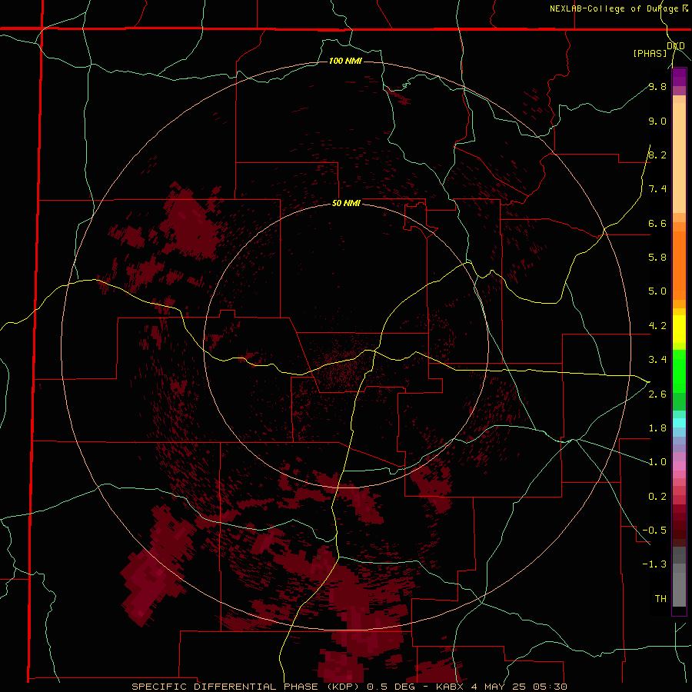
Task: Pick the cyan segment of the color bar
Action: tap(679, 423)
